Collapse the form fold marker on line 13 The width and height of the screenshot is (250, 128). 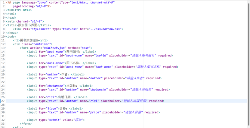tap(5, 48)
